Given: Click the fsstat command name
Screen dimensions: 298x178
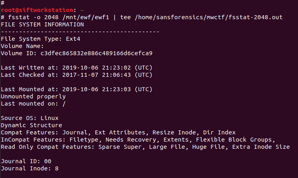Looking at the screenshot, I should [18, 17].
